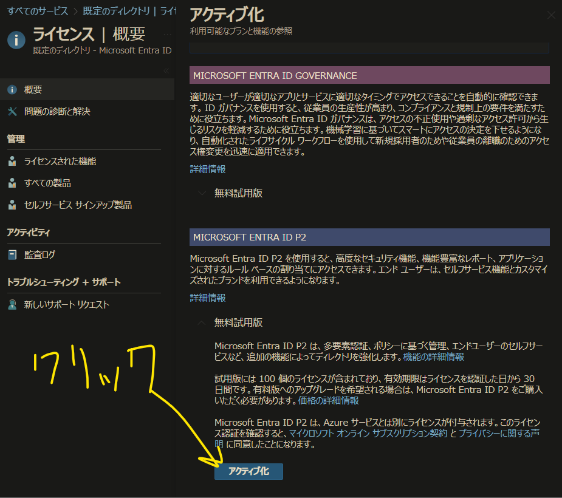Go to 既定のディレクトリ breadcrumb

pyautogui.click(x=117, y=11)
